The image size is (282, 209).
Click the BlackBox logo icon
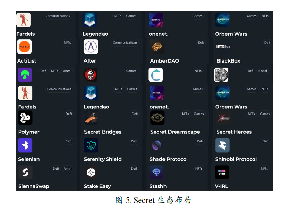pos(223,47)
